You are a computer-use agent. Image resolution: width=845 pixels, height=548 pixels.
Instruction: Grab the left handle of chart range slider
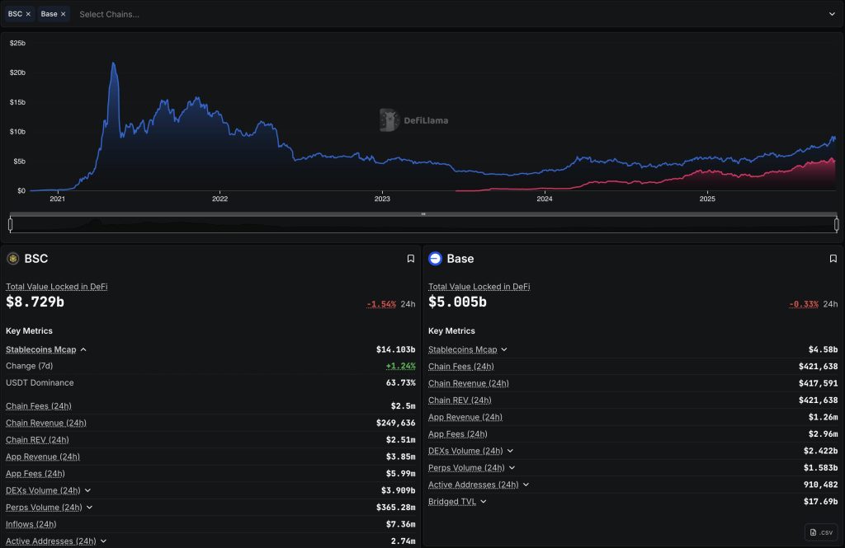click(x=11, y=223)
